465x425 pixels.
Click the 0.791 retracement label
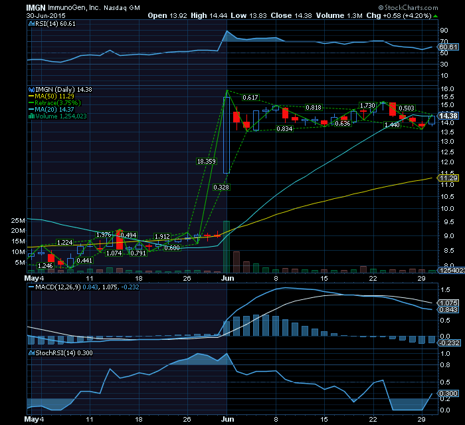pos(138,253)
